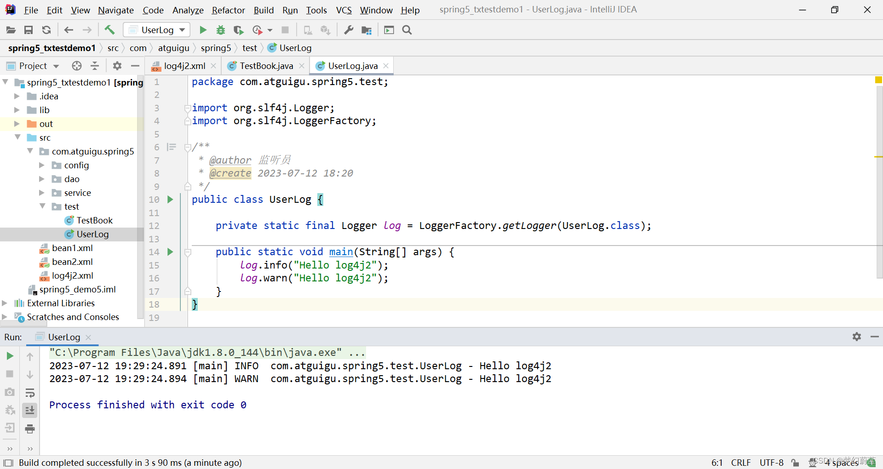Click the locate target icon in Project panel
Viewport: 883px width, 469px height.
pyautogui.click(x=77, y=66)
